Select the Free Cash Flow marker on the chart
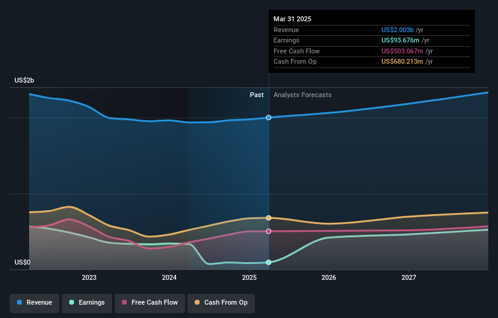Image resolution: width=498 pixels, height=318 pixels. 269,231
